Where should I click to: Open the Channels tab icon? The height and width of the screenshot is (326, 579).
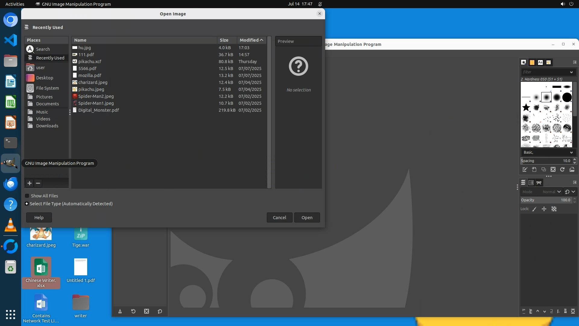tap(531, 183)
